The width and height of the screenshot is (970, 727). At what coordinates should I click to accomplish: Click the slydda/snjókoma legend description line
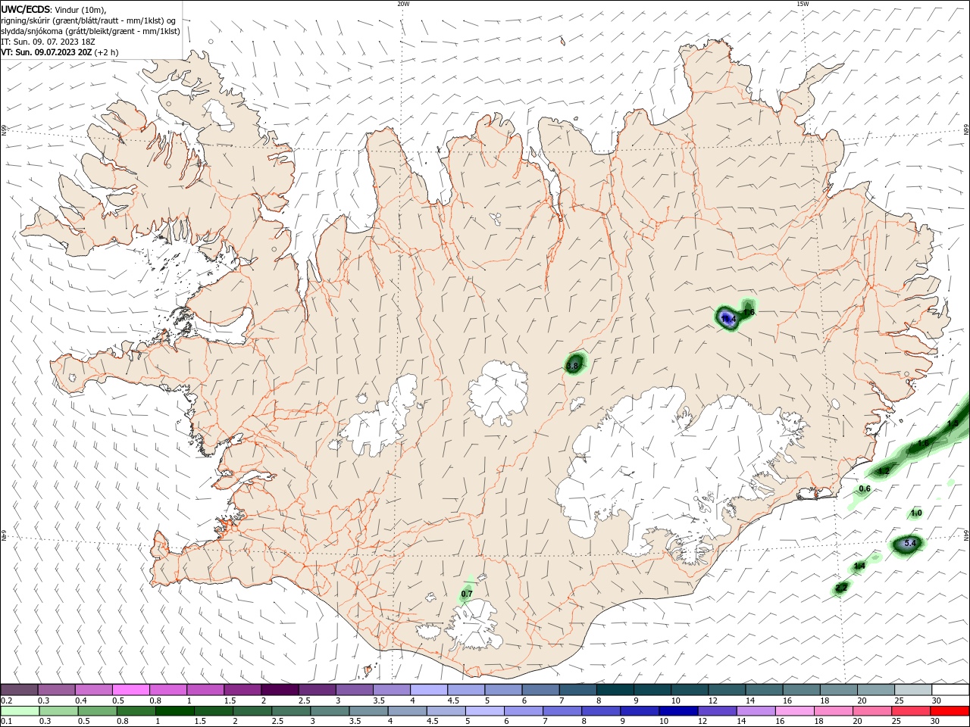(90, 31)
